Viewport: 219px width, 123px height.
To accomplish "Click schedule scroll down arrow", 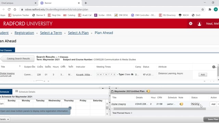I will click(x=107, y=114).
